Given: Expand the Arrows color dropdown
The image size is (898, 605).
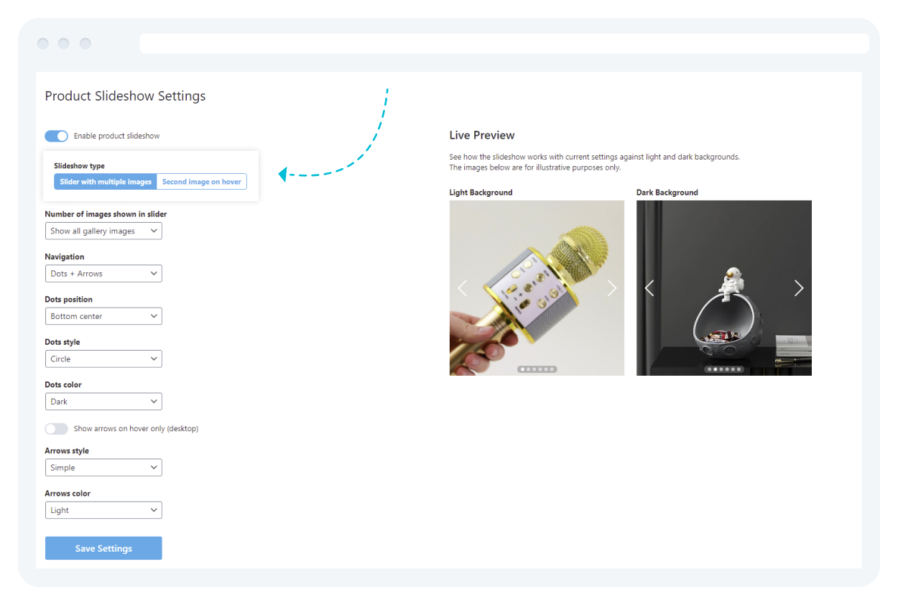Looking at the screenshot, I should (103, 510).
